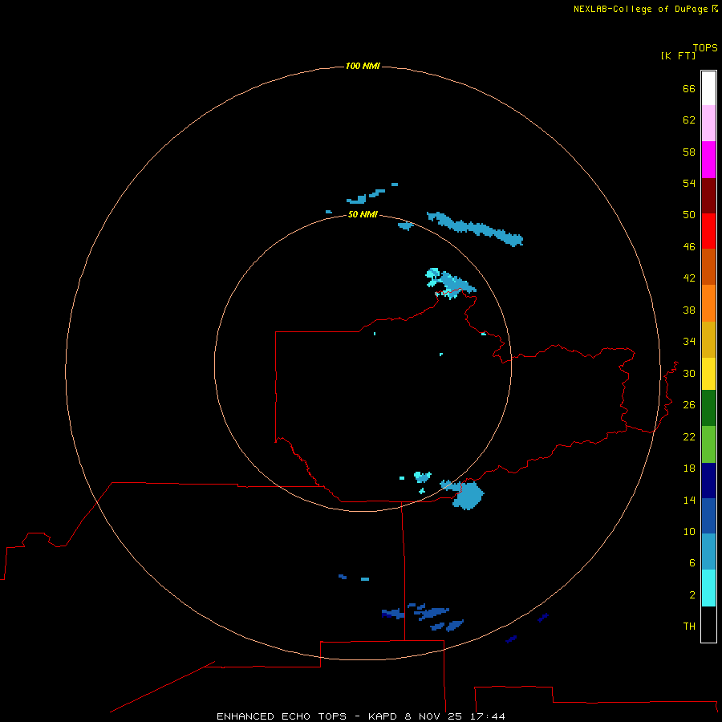Viewport: 722px width, 722px height.
Task: Click the '[K FT]' units label
Action: point(678,55)
